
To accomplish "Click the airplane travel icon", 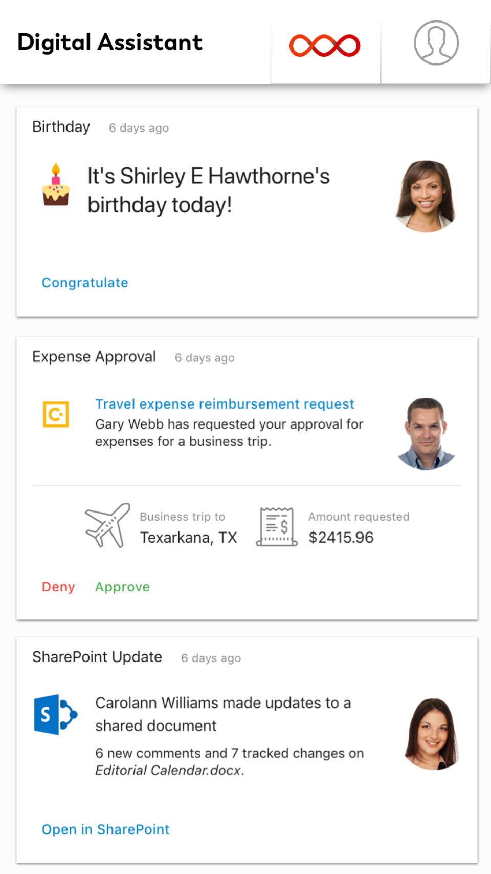I will [106, 526].
